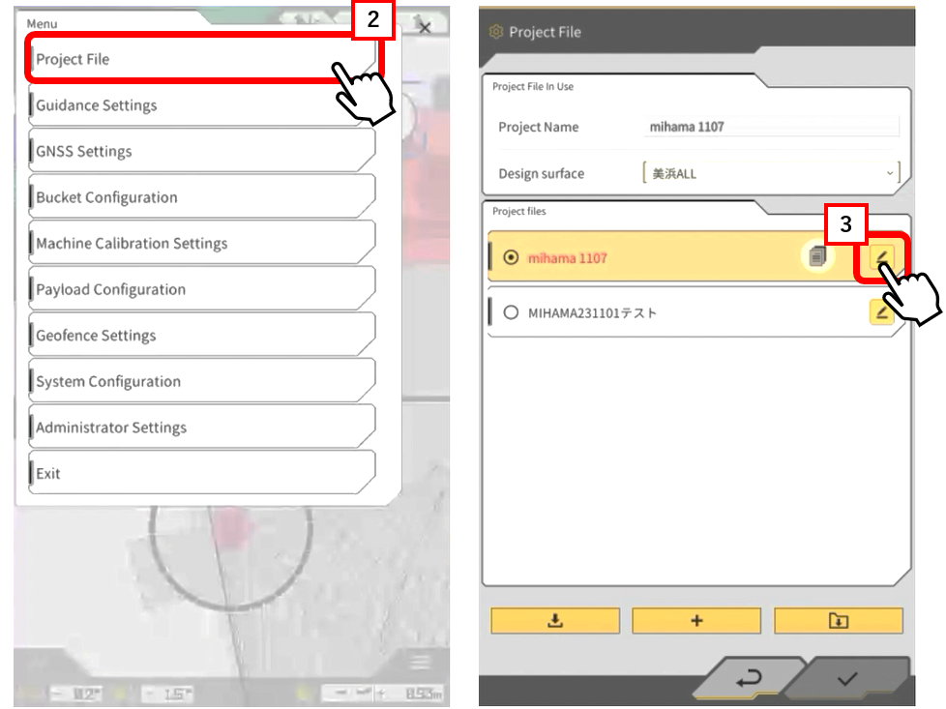Click the plus icon to add project

point(696,621)
